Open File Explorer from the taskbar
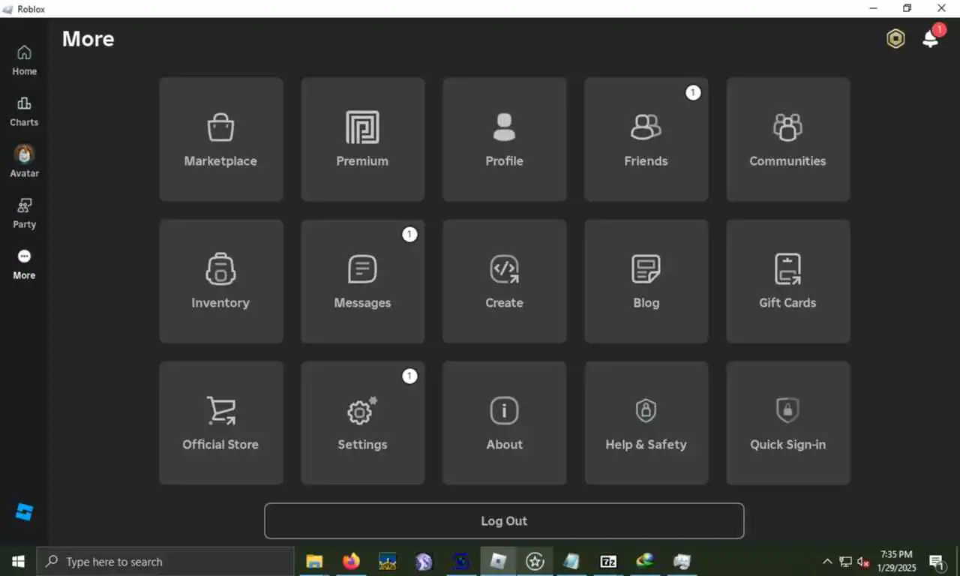Image resolution: width=960 pixels, height=576 pixels. point(314,561)
